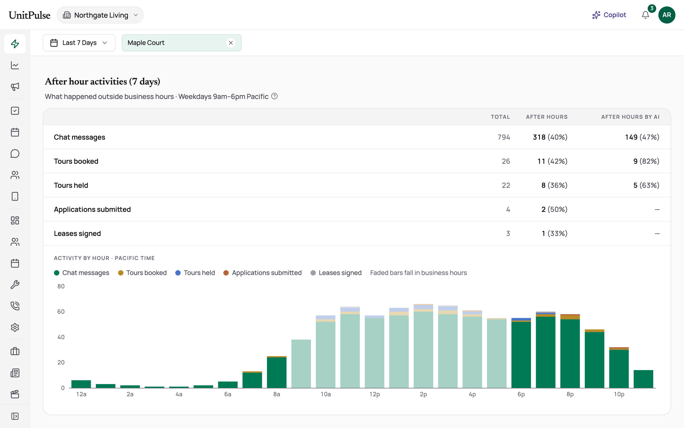Remove the Maple Court filter with X
Screen dimensions: 684x428
231,43
